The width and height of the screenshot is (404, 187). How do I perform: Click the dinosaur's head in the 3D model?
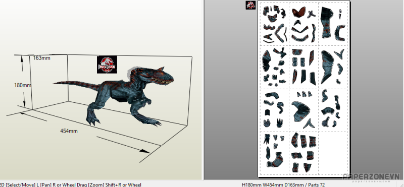(x=161, y=76)
